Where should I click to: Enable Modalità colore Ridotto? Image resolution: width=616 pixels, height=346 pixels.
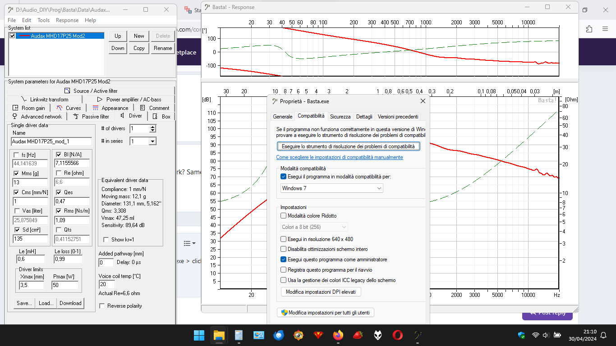tap(283, 216)
